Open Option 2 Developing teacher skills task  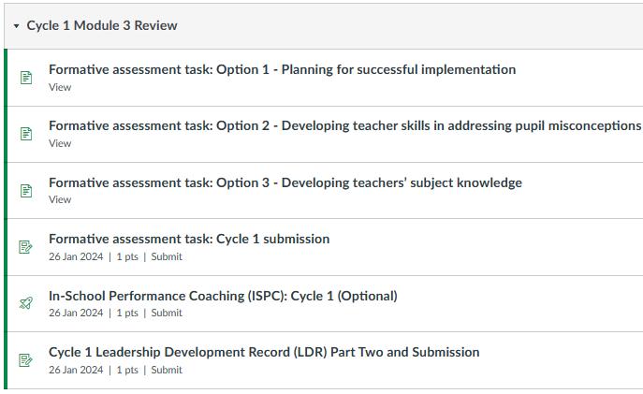(x=344, y=125)
